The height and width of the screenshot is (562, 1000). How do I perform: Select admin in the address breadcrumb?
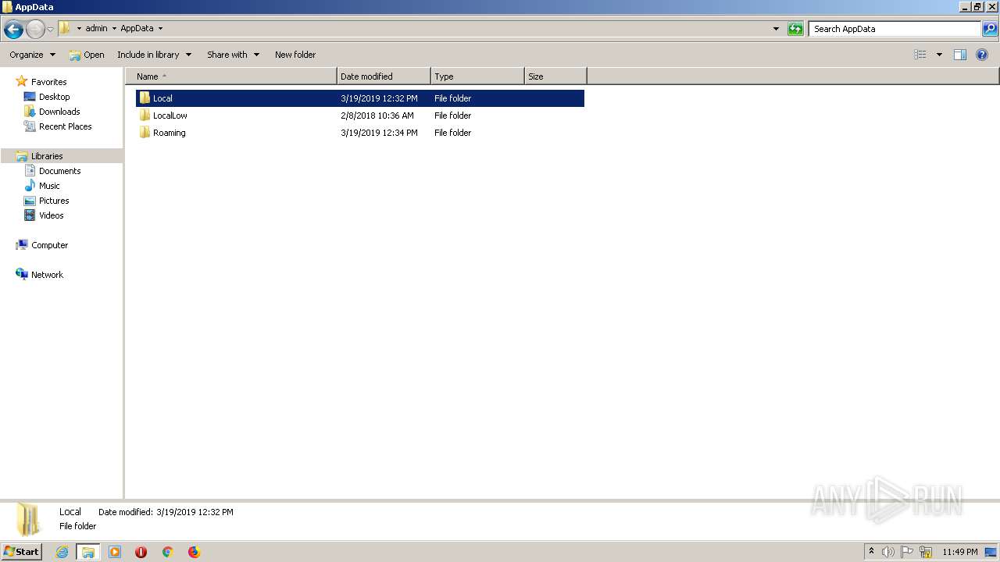pyautogui.click(x=96, y=28)
